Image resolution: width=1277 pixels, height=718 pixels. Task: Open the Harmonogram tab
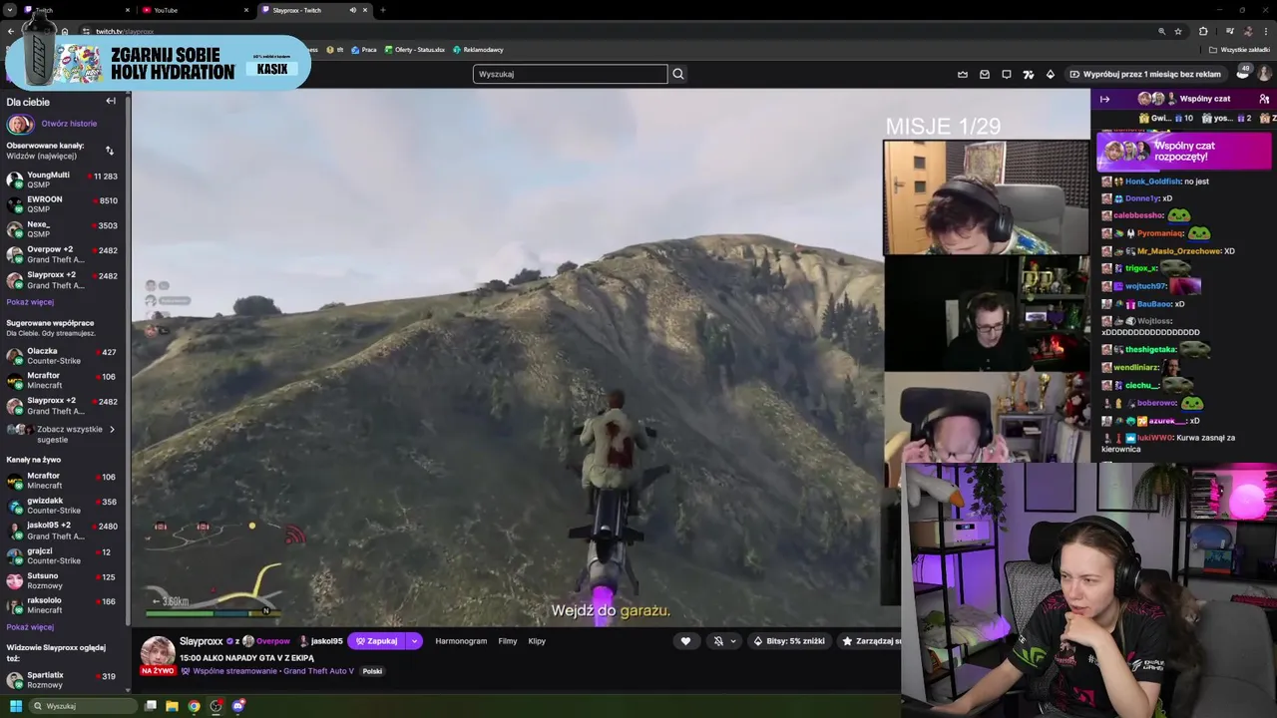click(461, 641)
